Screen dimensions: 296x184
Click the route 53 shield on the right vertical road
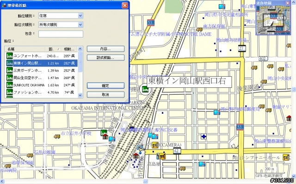pyautogui.click(x=240, y=127)
